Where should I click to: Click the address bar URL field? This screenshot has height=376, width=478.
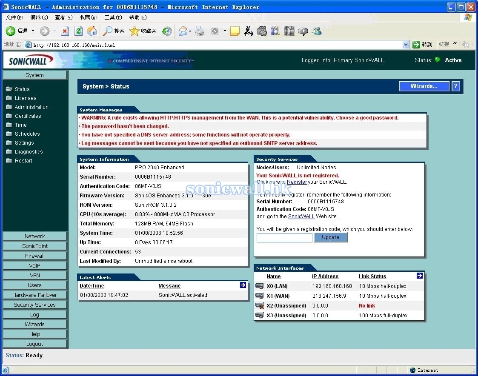click(x=217, y=45)
